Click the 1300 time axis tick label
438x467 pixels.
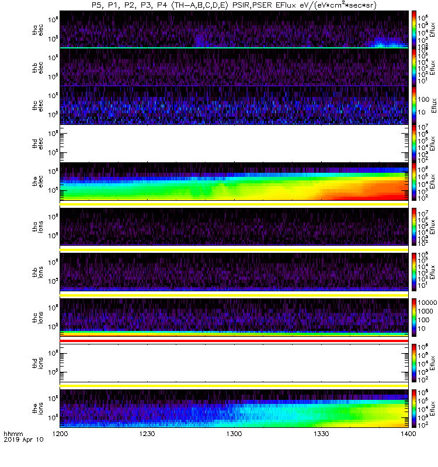(x=234, y=434)
